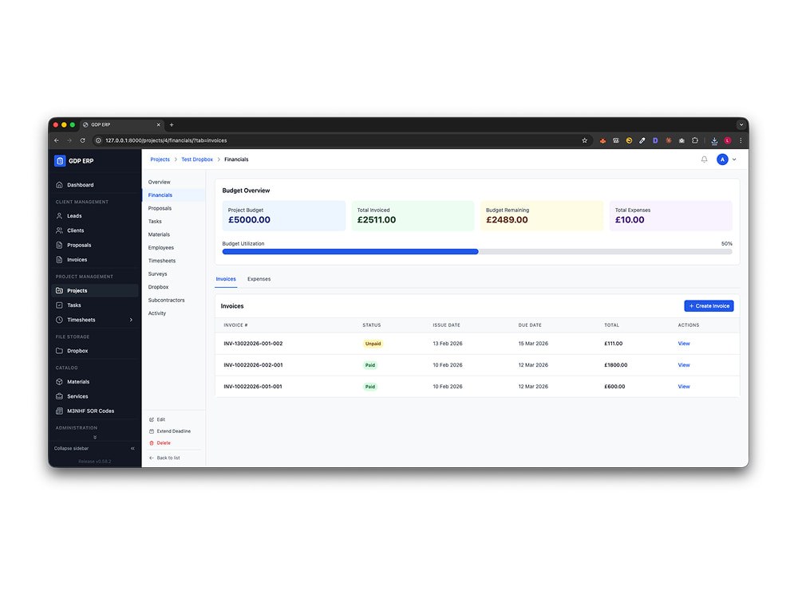Collapse the sidebar
The image size is (798, 598).
pos(95,448)
